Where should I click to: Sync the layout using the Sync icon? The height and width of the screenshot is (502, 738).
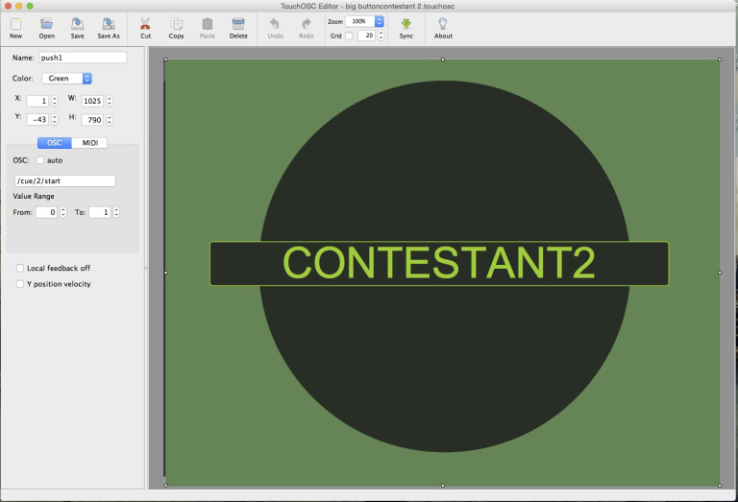[x=406, y=24]
